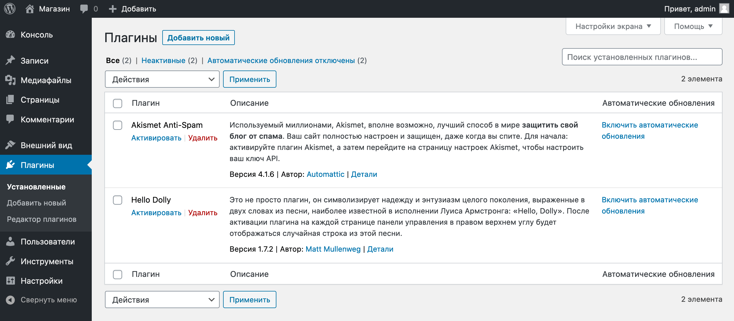
Task: Open Редактор плагинов submenu item
Action: pos(42,219)
